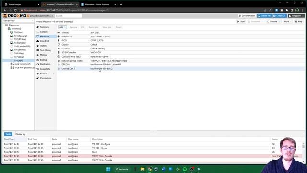Bookmark this page with star icon
Image resolution: width=307 pixels, height=173 pixels.
pyautogui.click(x=270, y=10)
